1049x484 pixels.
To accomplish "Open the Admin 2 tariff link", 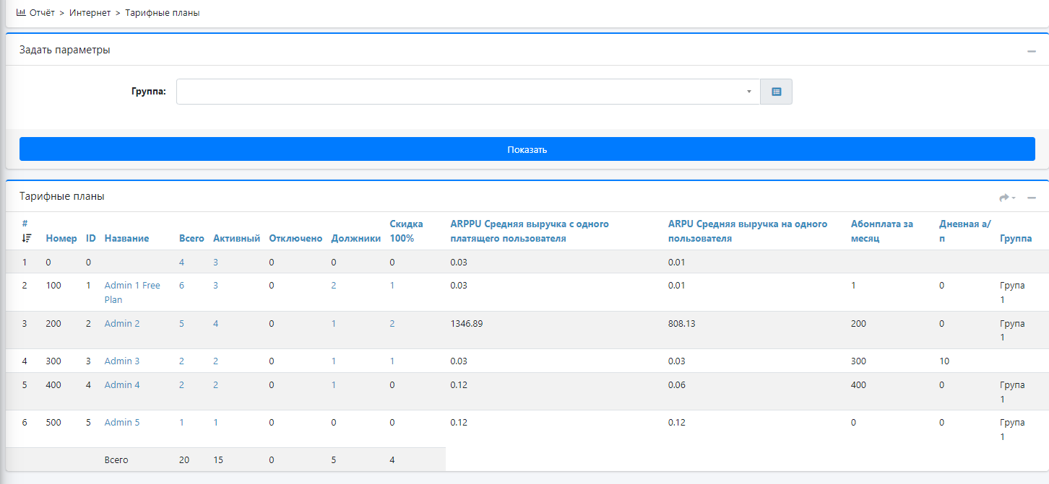I will [122, 323].
